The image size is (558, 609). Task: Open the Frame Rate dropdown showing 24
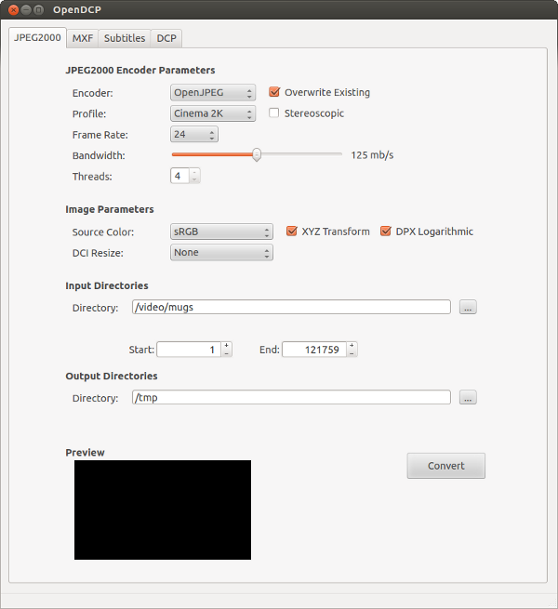point(194,135)
